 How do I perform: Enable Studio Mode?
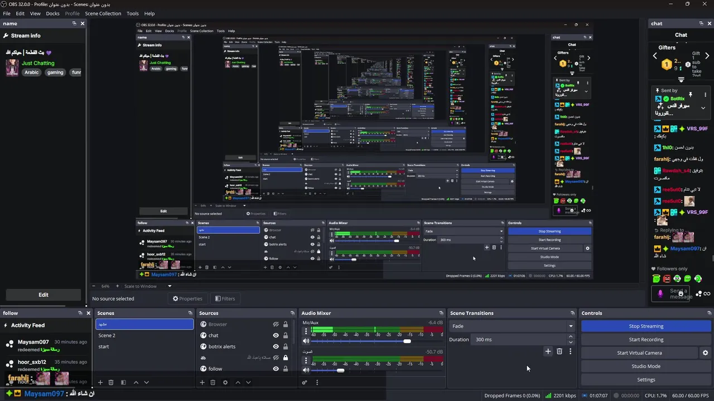(x=646, y=366)
